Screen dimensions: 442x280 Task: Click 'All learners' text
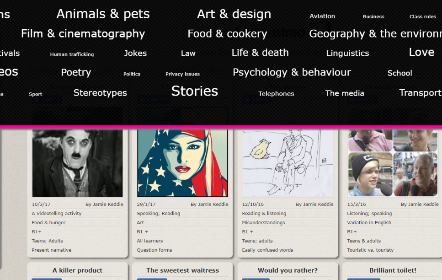[x=150, y=241]
